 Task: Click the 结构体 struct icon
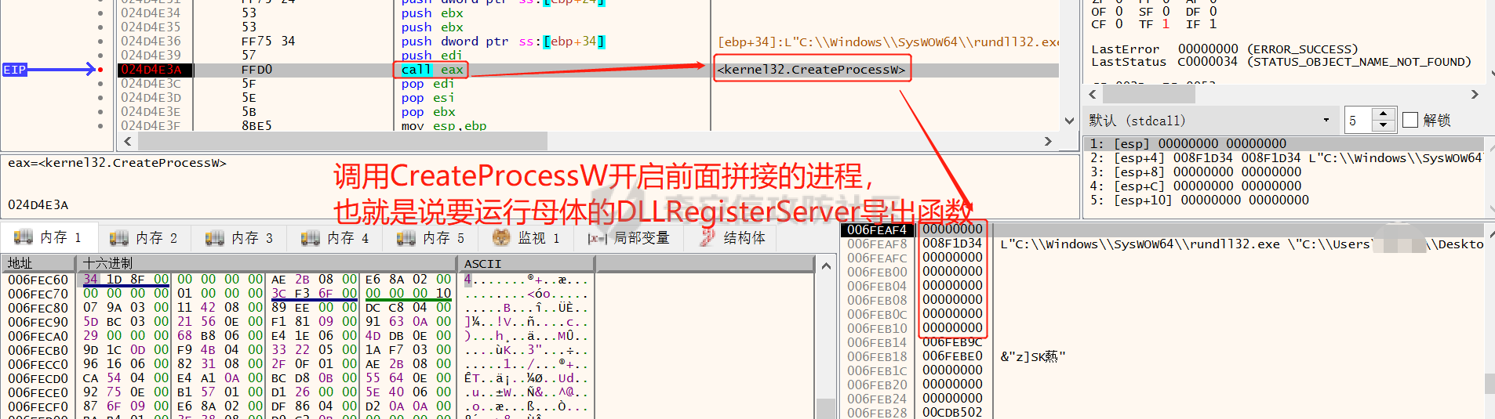coord(707,237)
